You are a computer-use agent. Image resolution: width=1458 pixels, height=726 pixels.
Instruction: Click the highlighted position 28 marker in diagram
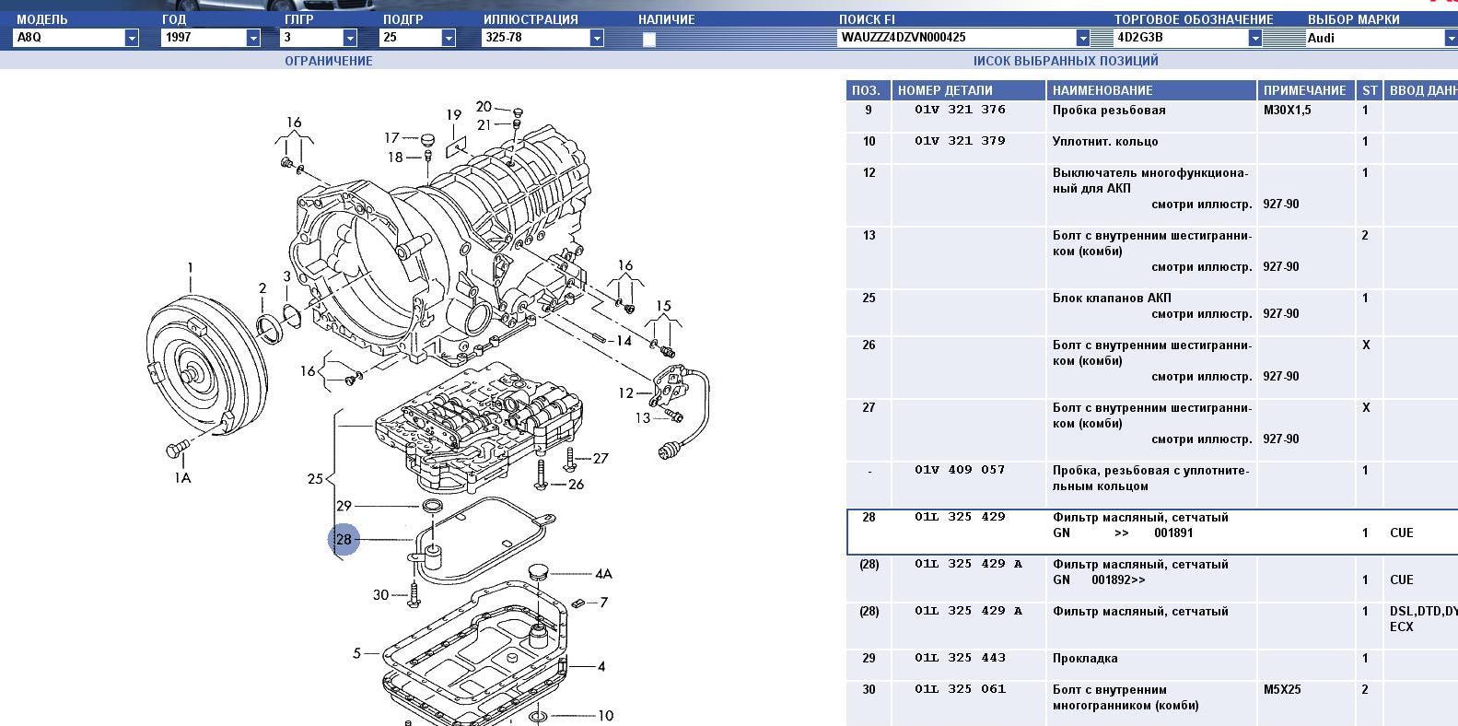point(344,539)
